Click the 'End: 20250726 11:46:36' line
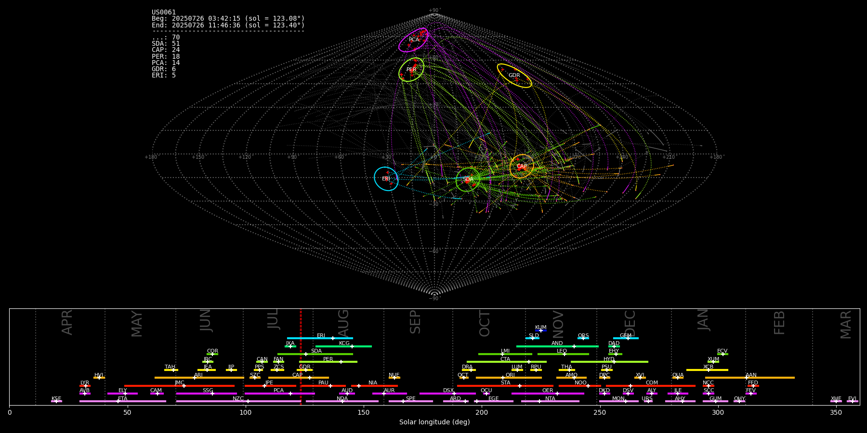 [x=228, y=25]
